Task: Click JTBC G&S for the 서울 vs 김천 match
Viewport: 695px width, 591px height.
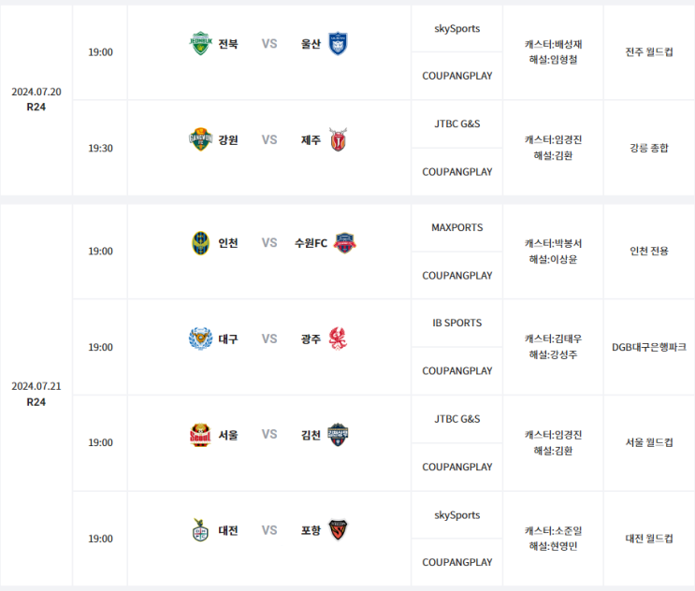Action: click(x=457, y=419)
